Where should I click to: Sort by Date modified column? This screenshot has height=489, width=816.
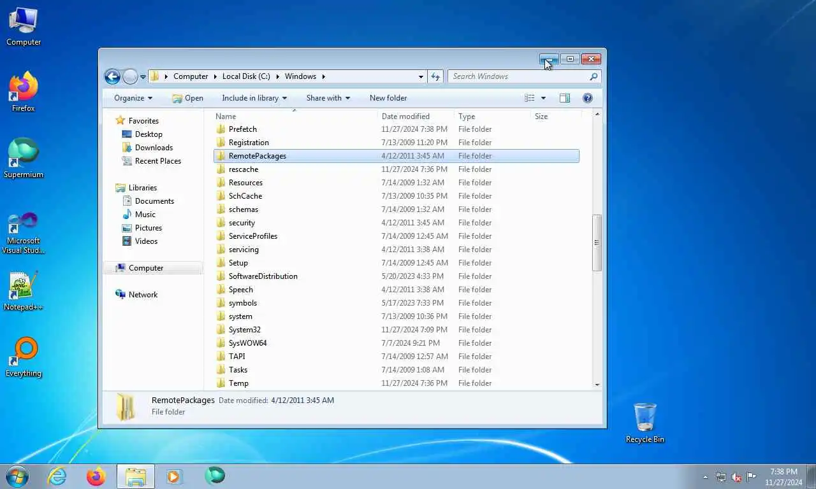[405, 117]
